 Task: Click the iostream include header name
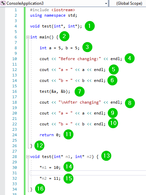coord(63,10)
